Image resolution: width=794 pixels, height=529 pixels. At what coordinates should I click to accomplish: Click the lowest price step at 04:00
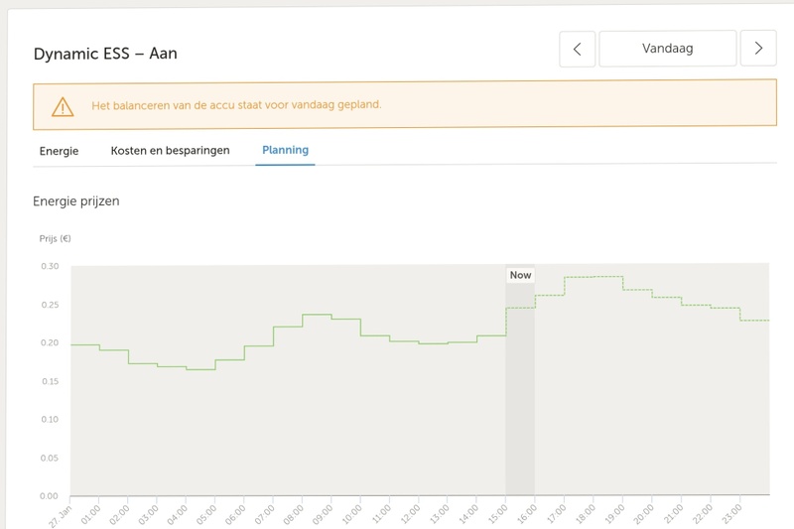pyautogui.click(x=200, y=369)
